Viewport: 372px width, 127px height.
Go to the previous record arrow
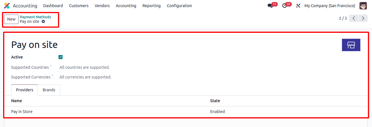pos(354,18)
